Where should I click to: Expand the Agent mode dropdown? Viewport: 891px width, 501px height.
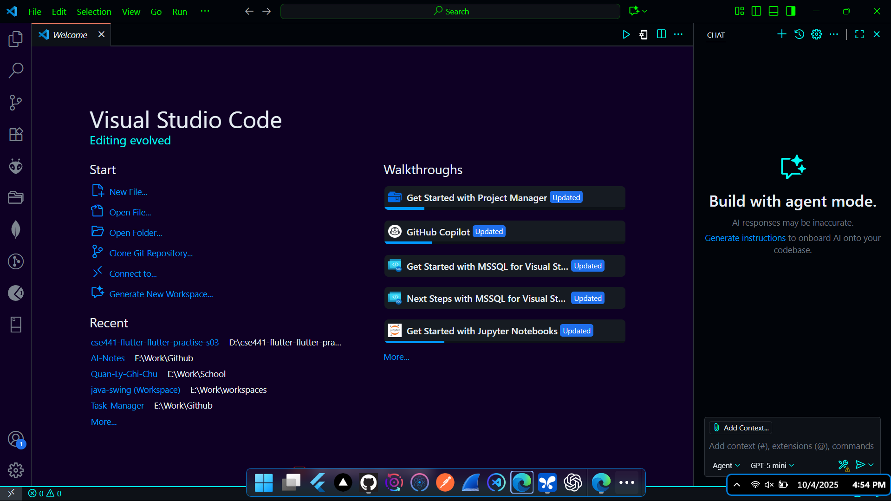click(726, 465)
